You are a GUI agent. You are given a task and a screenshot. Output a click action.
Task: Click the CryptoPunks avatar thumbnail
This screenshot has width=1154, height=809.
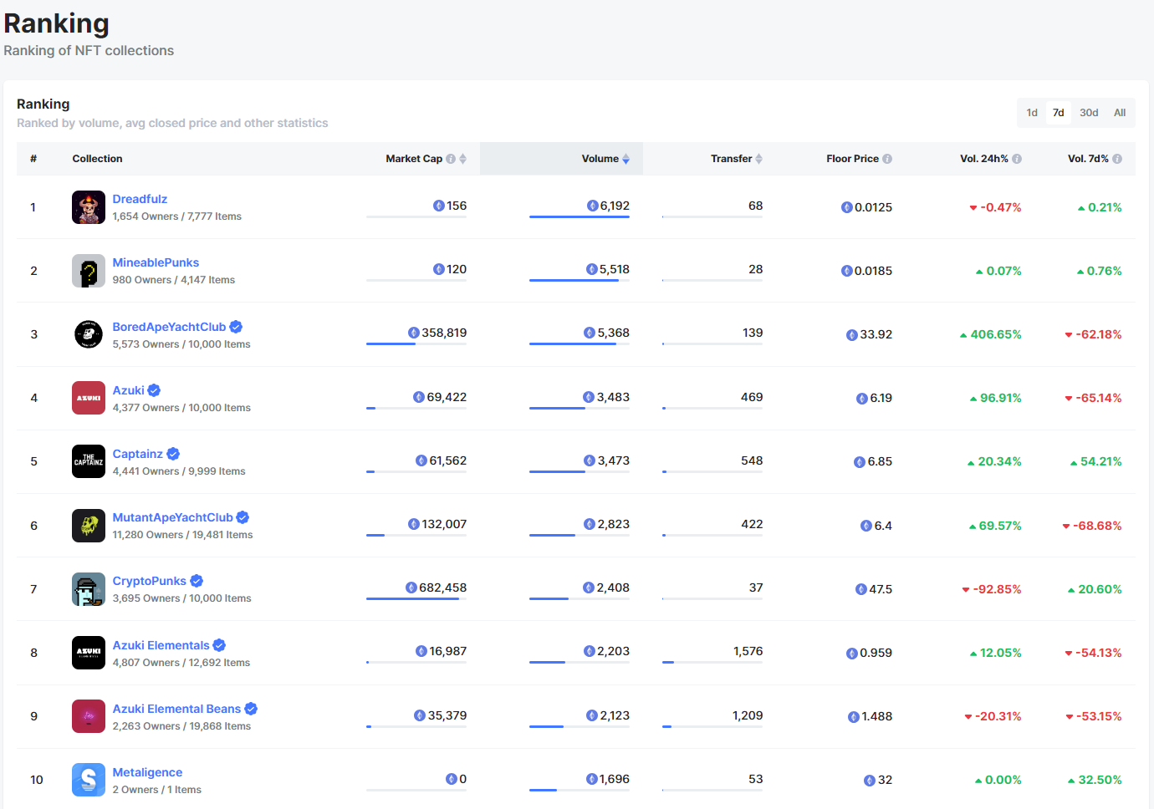tap(89, 589)
